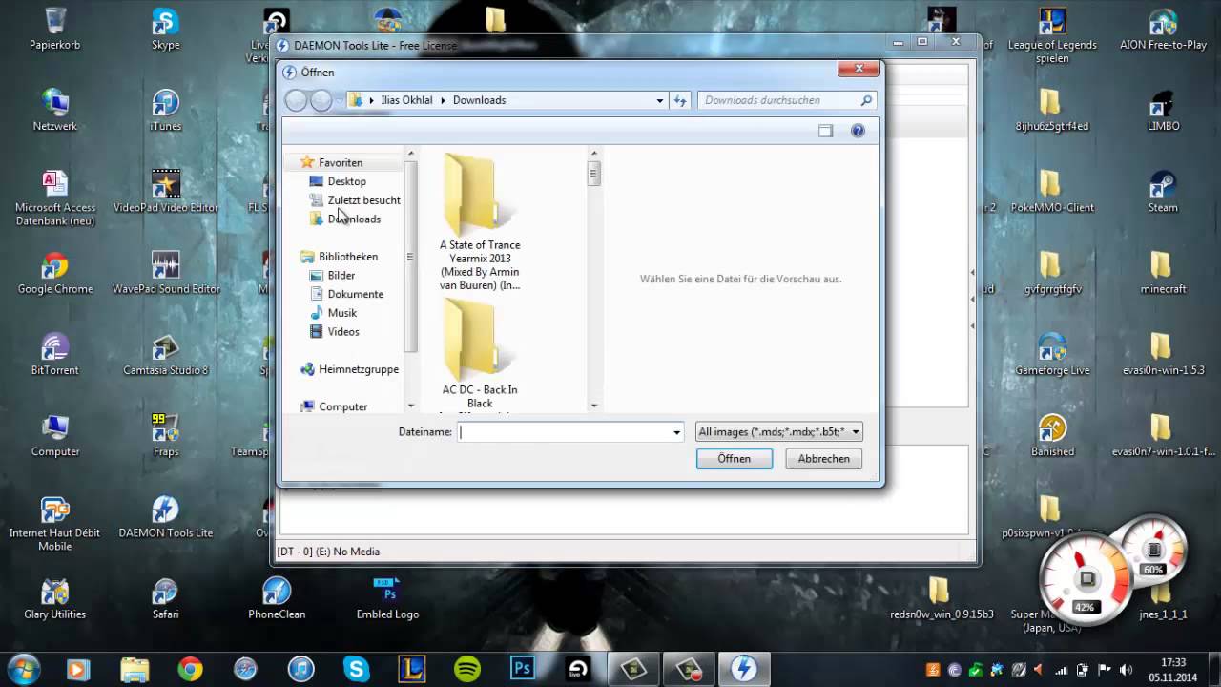Image resolution: width=1221 pixels, height=687 pixels.
Task: Click the Abbrechen button
Action: pos(823,459)
